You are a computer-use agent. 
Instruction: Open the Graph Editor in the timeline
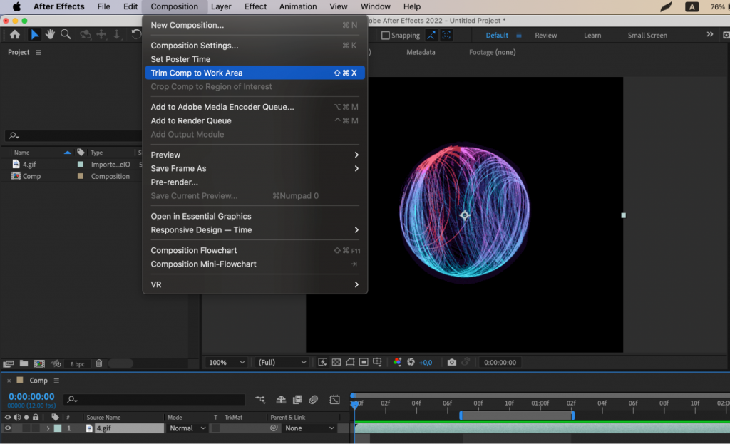point(335,400)
